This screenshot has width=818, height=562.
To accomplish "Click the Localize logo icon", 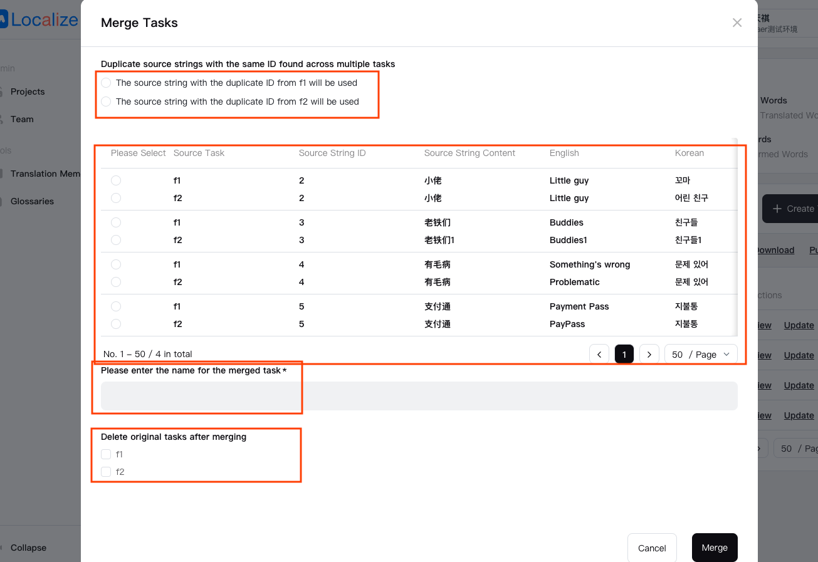I will (3, 20).
